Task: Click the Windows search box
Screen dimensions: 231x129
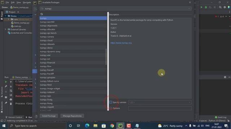Action: (37, 126)
